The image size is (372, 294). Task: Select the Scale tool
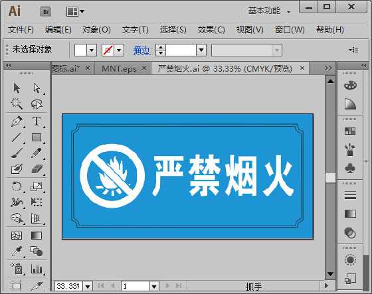click(x=37, y=186)
